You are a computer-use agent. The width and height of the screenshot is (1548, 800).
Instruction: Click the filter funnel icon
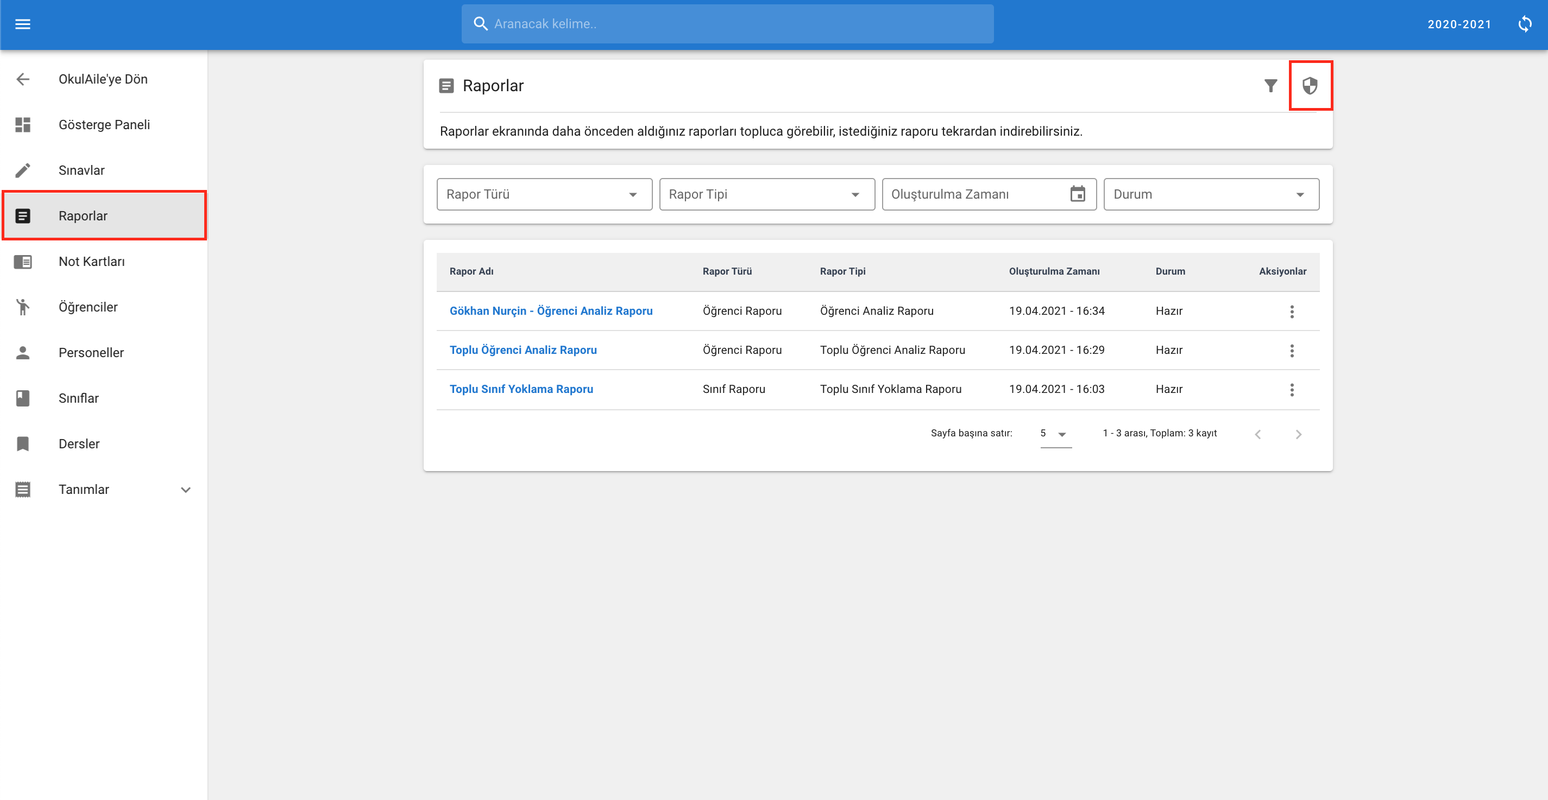pyautogui.click(x=1270, y=86)
